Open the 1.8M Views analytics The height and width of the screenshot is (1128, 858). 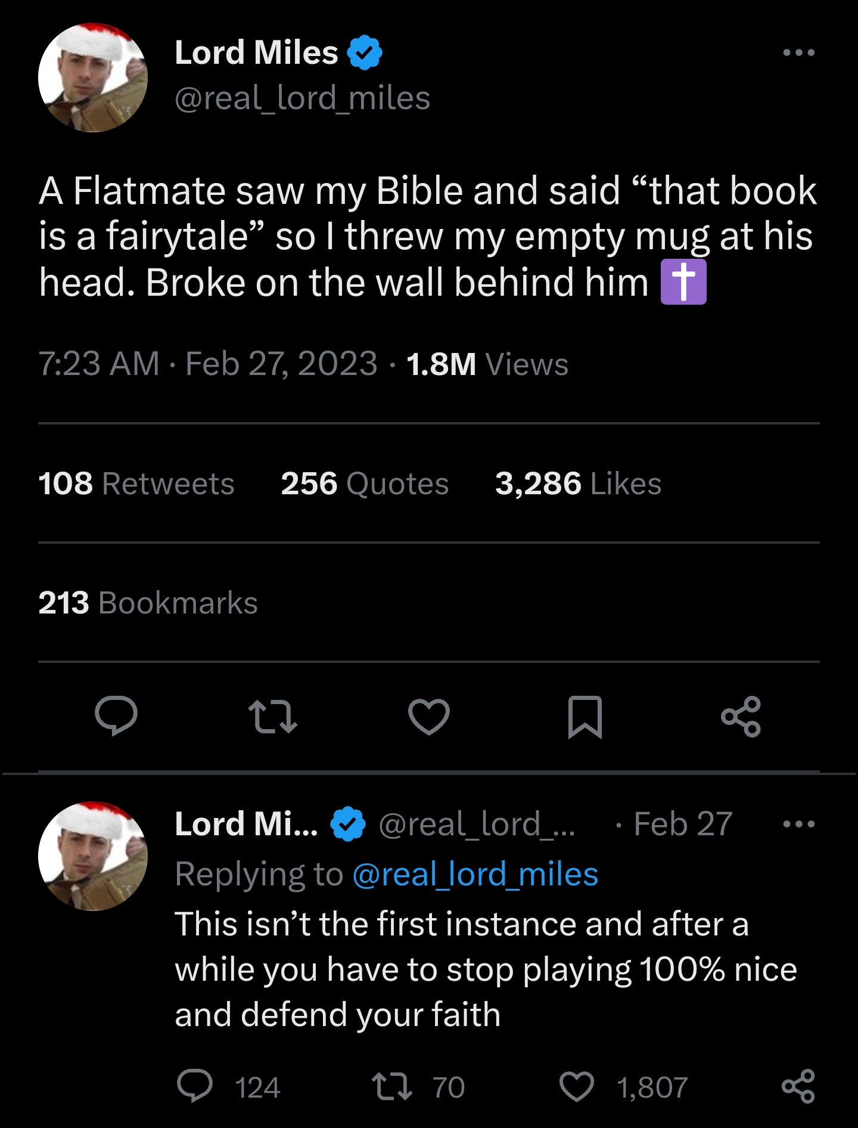(487, 364)
